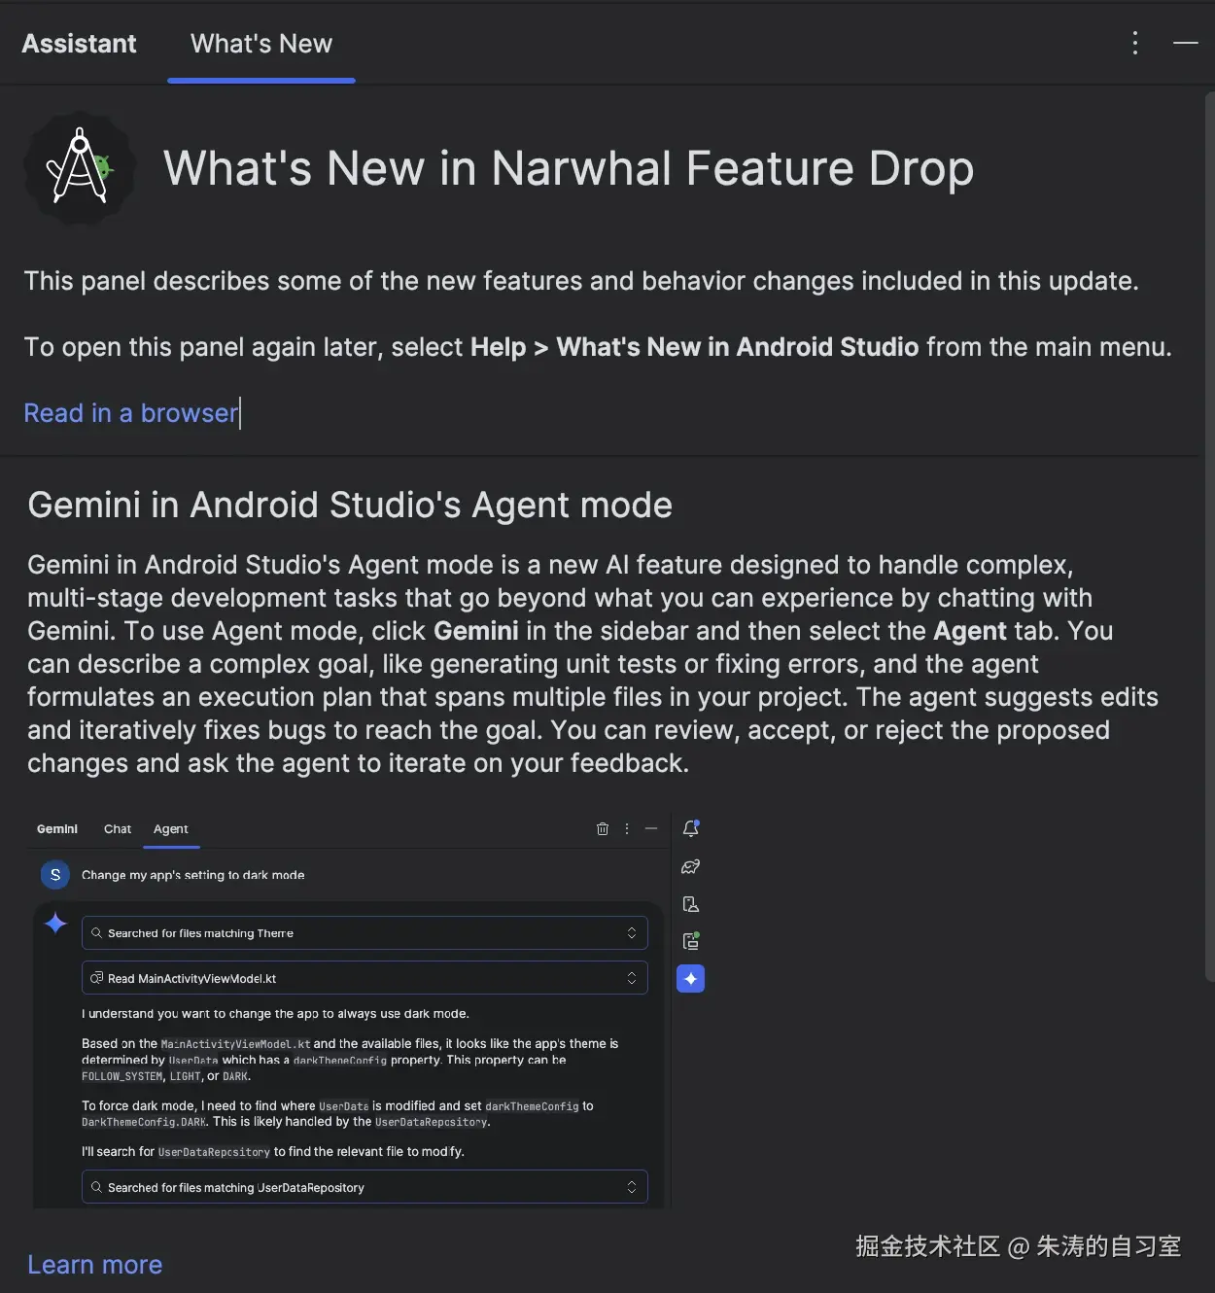Click the 'Learn more' link
The image size is (1215, 1293).
click(x=95, y=1264)
